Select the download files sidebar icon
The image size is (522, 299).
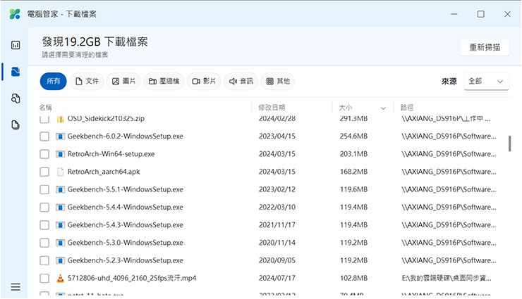[16, 72]
